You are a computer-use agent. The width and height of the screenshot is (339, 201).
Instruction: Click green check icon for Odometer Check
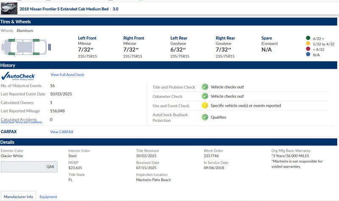pos(205,96)
